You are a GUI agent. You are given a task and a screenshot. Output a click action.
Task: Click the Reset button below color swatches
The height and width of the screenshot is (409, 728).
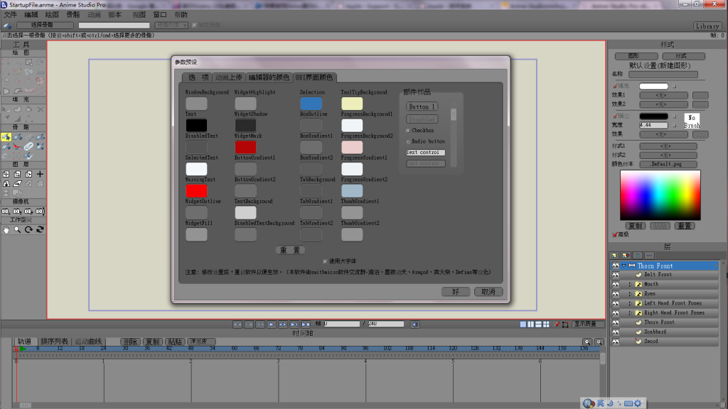pyautogui.click(x=290, y=250)
